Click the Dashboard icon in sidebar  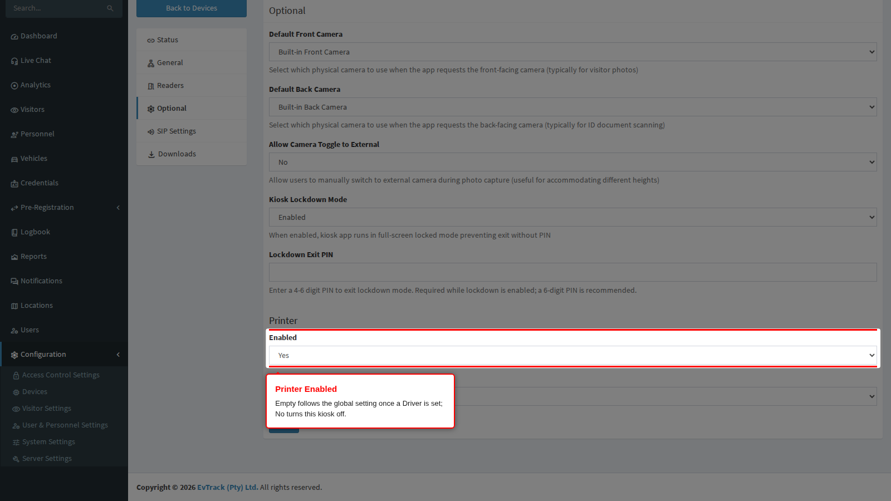[x=14, y=37]
